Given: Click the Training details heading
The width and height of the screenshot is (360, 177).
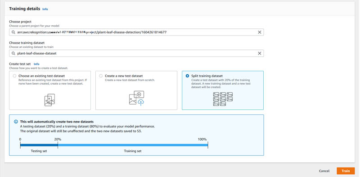Looking at the screenshot, I should point(25,9).
